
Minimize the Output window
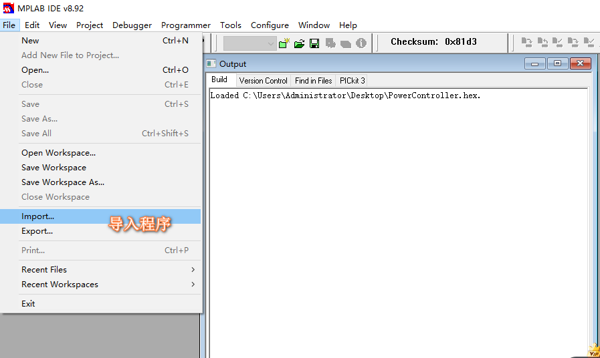[534, 63]
